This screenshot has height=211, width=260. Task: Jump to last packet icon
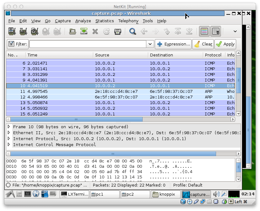pyautogui.click(x=189, y=31)
